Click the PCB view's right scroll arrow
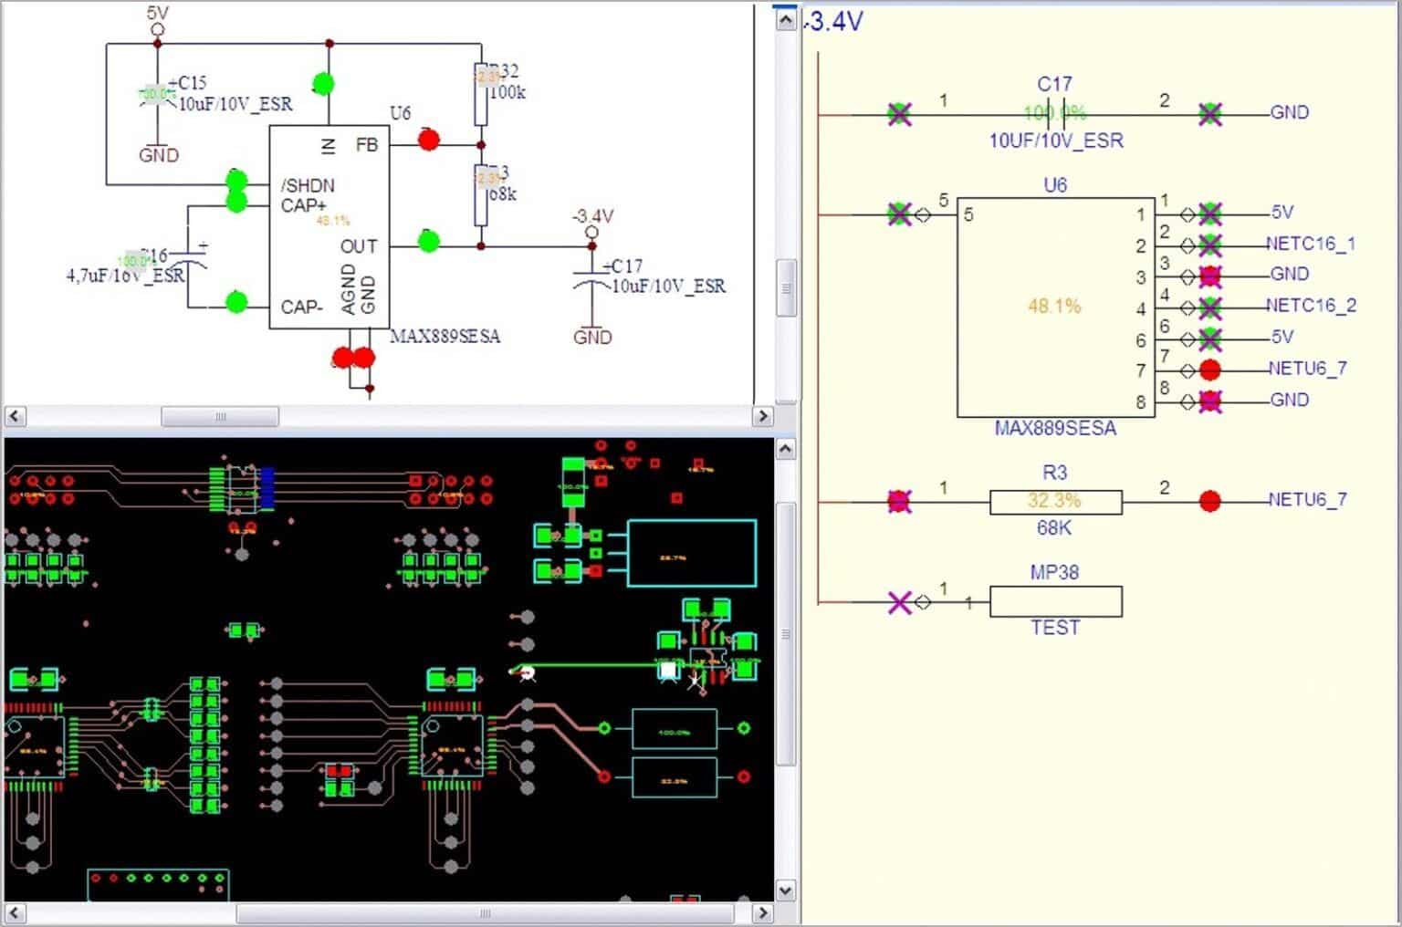Viewport: 1402px width, 927px height. (762, 913)
